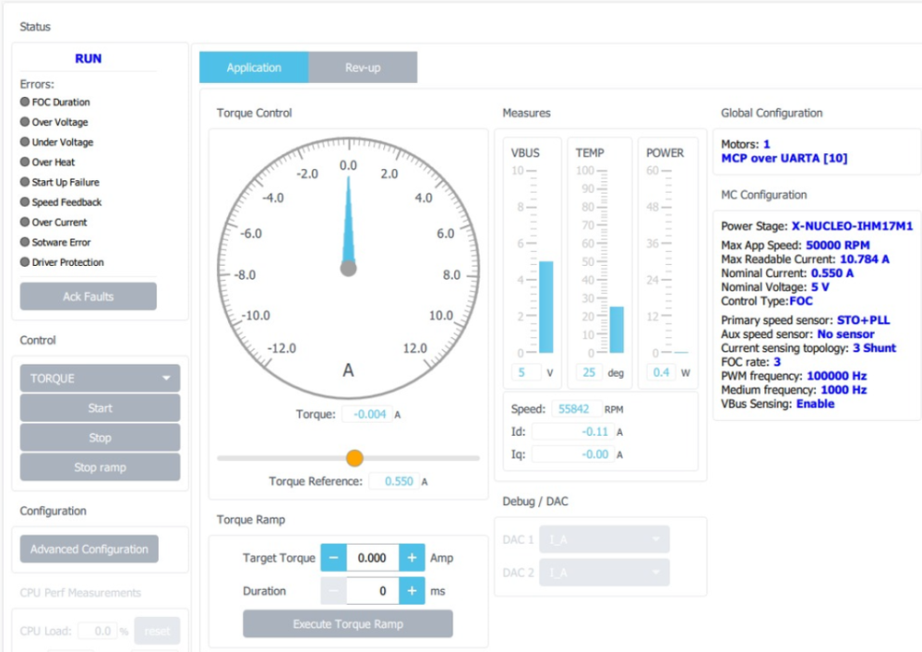
Task: Open the DAC 1 dropdown
Action: 604,539
